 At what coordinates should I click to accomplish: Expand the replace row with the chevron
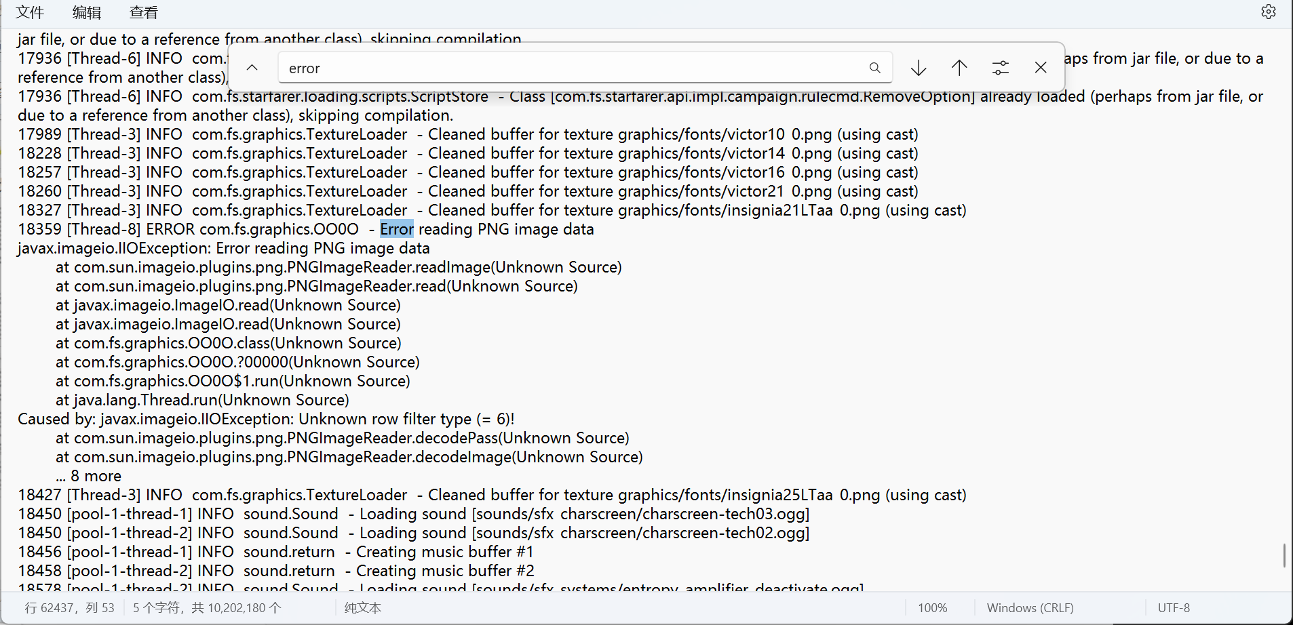click(252, 68)
